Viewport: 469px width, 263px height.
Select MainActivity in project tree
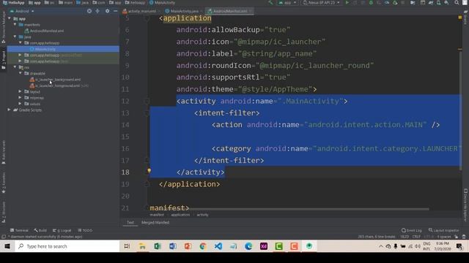(45, 49)
